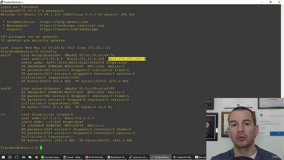Viewport: 284px width, 160px height.
Task: Click the https://landscape.canonical.com URL
Action: (x=72, y=26)
